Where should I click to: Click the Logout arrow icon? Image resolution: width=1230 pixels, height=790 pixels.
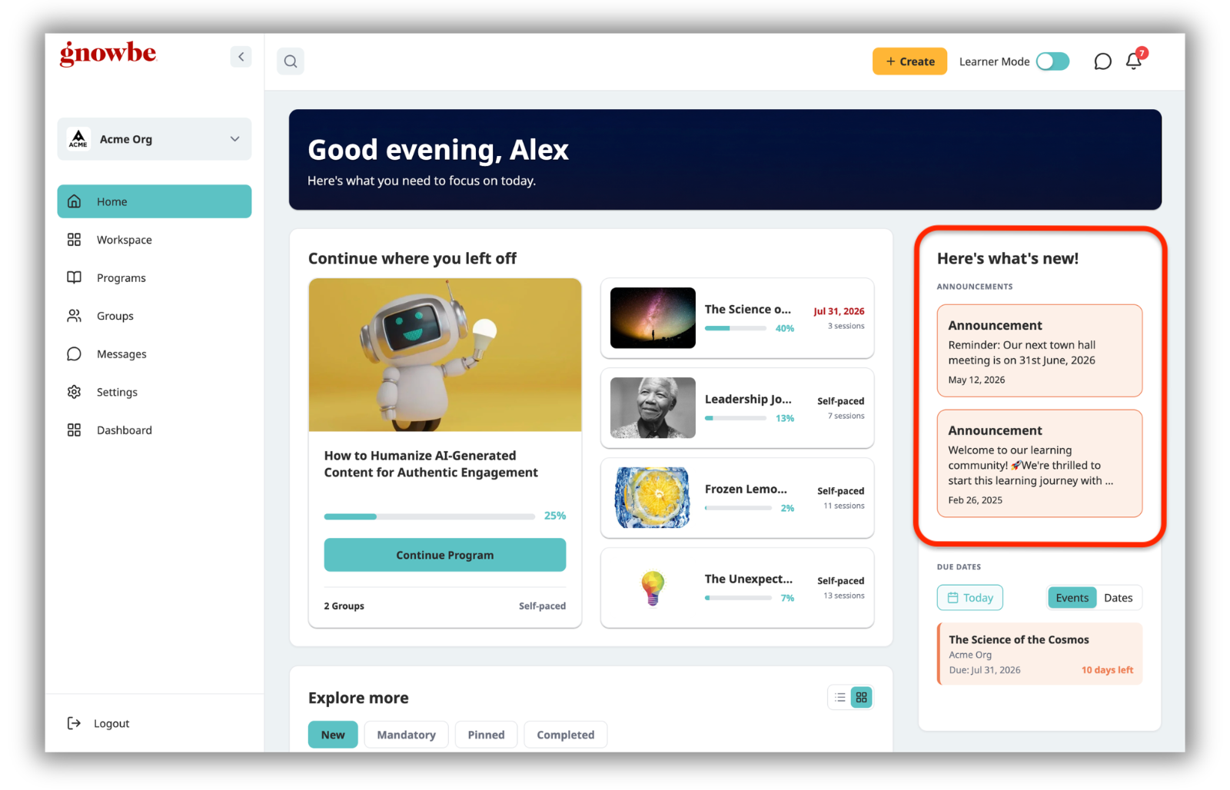point(74,723)
